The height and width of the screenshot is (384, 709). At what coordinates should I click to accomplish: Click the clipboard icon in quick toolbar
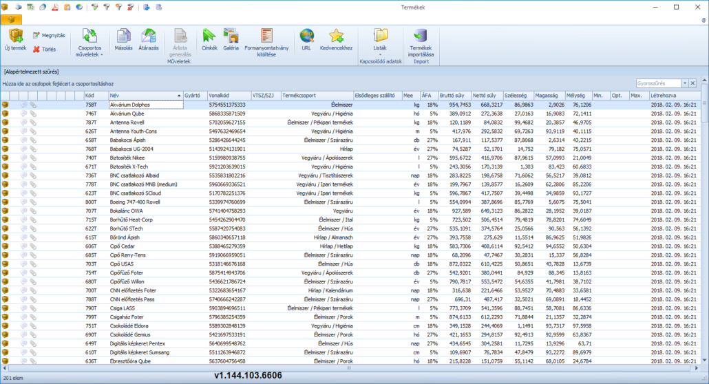coord(67,8)
